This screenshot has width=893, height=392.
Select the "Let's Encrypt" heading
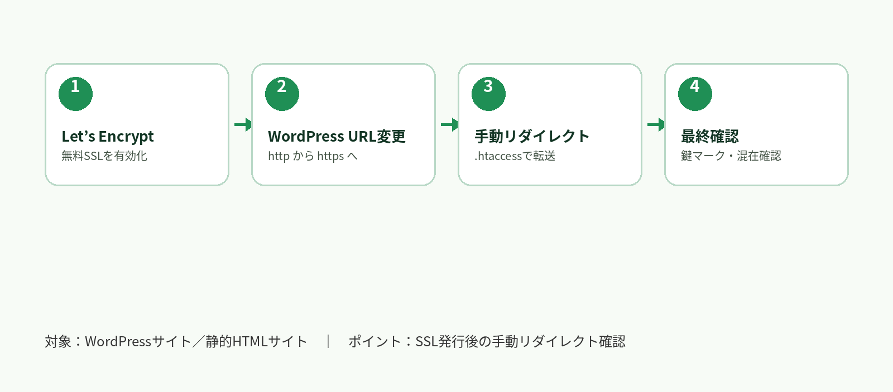tap(108, 137)
